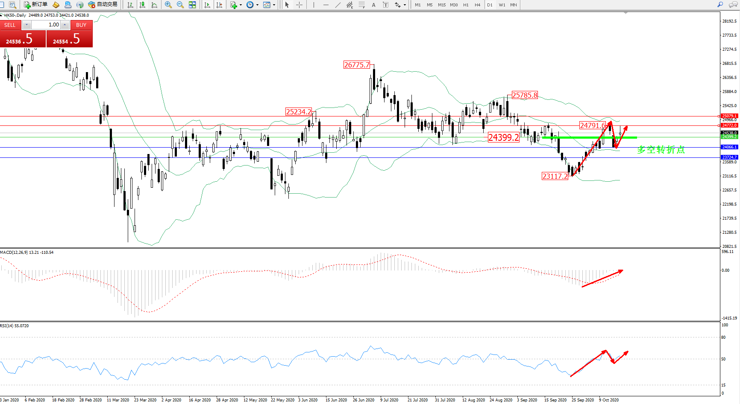Expand the chart templates dropdown
The width and height of the screenshot is (740, 404).
point(274,5)
